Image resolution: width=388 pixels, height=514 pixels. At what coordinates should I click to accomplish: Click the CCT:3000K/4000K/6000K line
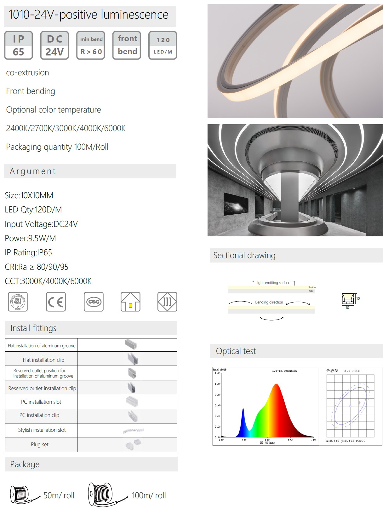pyautogui.click(x=48, y=281)
